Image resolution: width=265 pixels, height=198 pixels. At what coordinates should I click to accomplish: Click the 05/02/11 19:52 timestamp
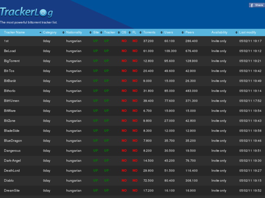coord(250,190)
